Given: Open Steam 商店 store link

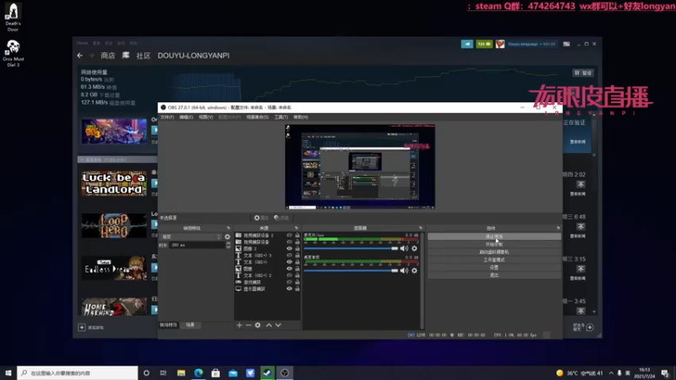Looking at the screenshot, I should point(108,56).
